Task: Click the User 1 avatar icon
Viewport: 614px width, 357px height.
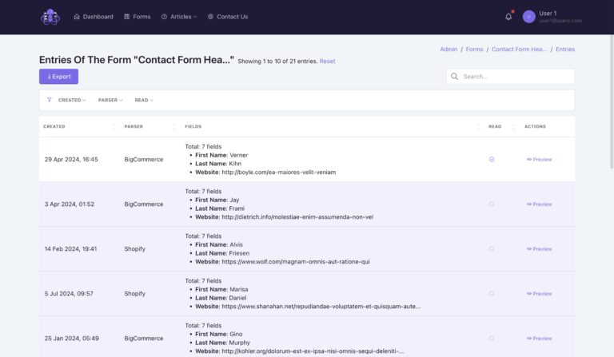Action: point(528,17)
